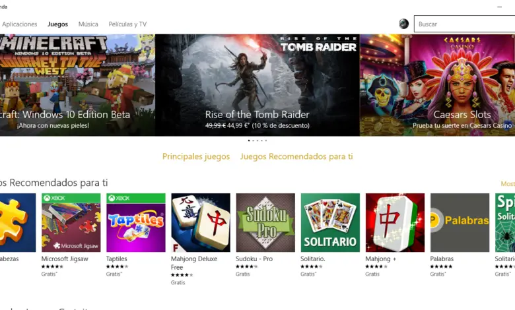Viewport: 515px width, 310px height.
Task: Choose the Sudoku Pro app icon
Action: pos(265,223)
